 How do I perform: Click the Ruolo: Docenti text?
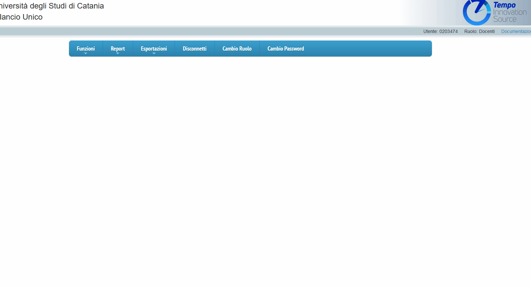(479, 31)
